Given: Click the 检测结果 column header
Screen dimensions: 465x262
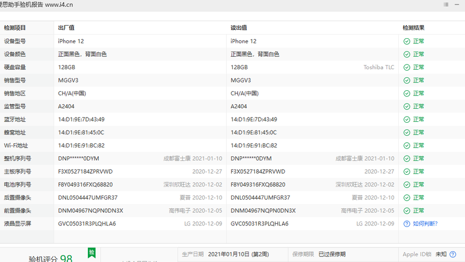Looking at the screenshot, I should pyautogui.click(x=413, y=28).
